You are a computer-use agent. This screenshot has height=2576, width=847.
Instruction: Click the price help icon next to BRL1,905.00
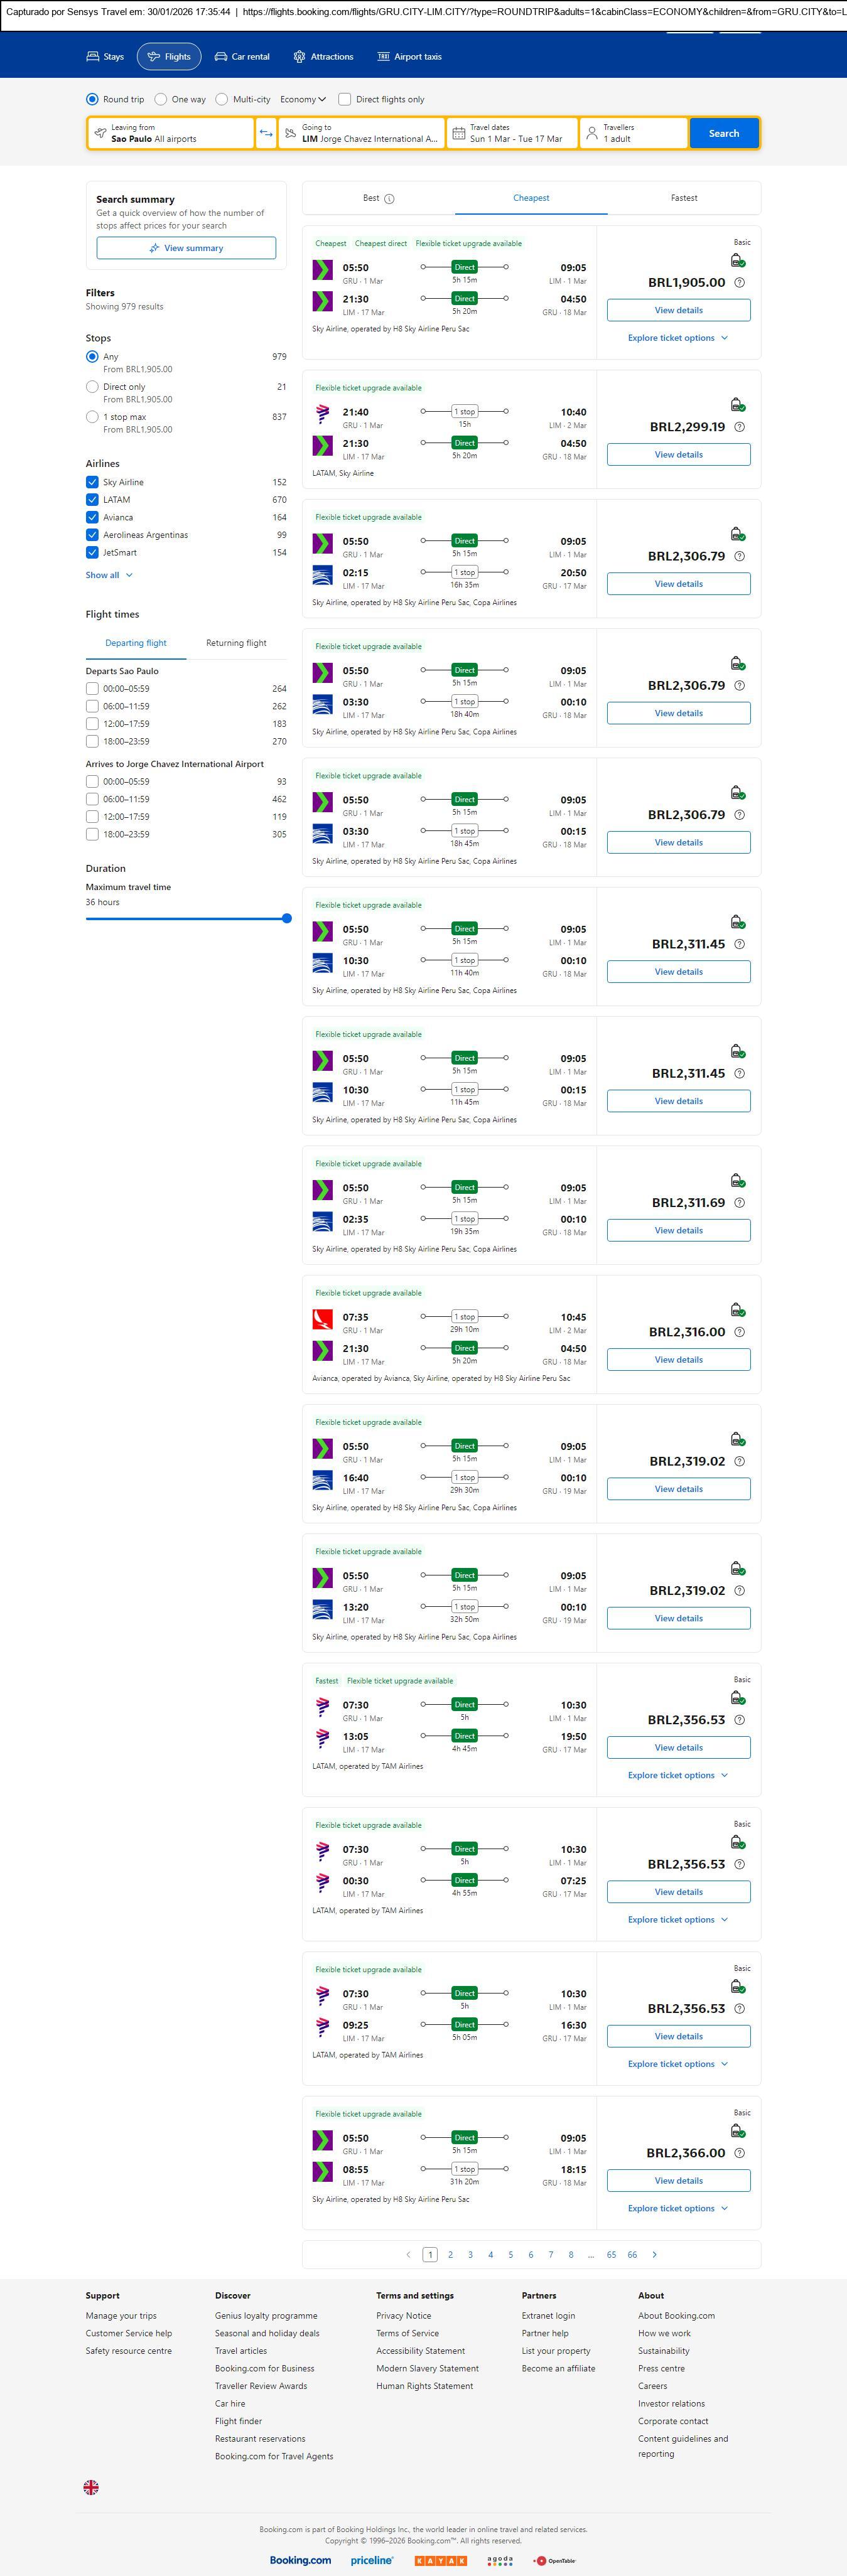coord(739,283)
